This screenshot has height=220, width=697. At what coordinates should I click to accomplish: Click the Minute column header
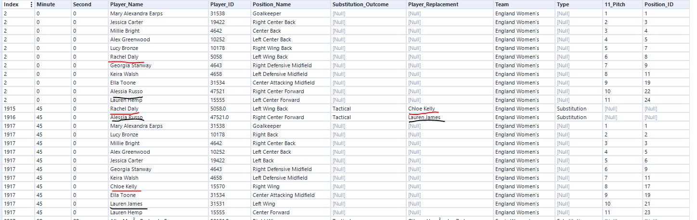(x=46, y=5)
